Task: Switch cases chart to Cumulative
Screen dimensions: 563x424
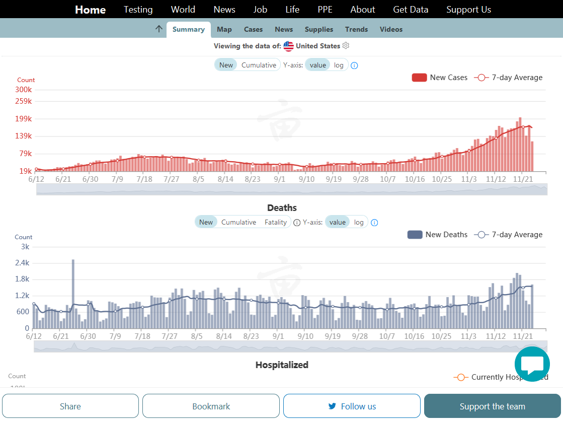Action: pyautogui.click(x=259, y=65)
